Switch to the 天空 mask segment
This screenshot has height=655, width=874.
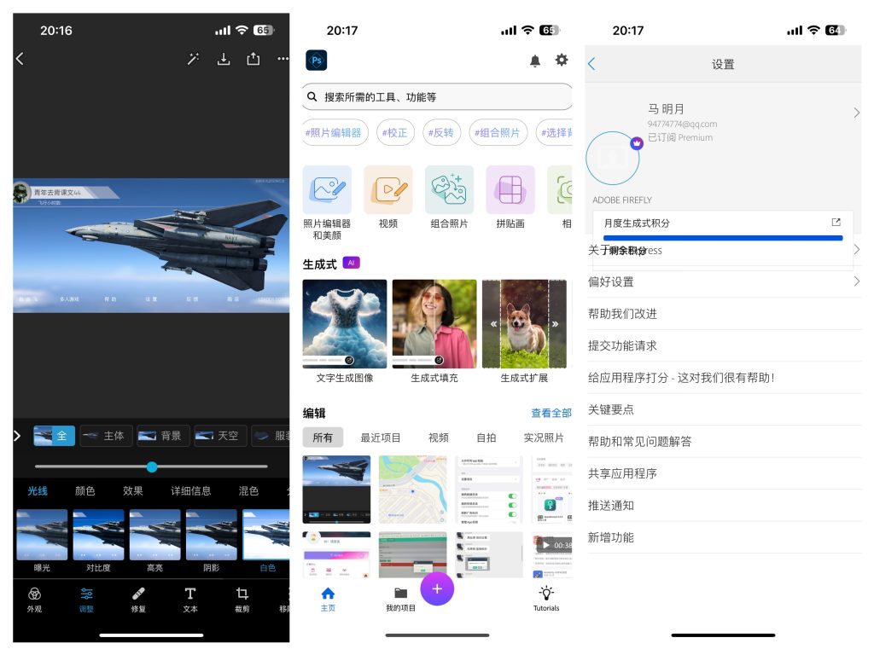tap(219, 435)
